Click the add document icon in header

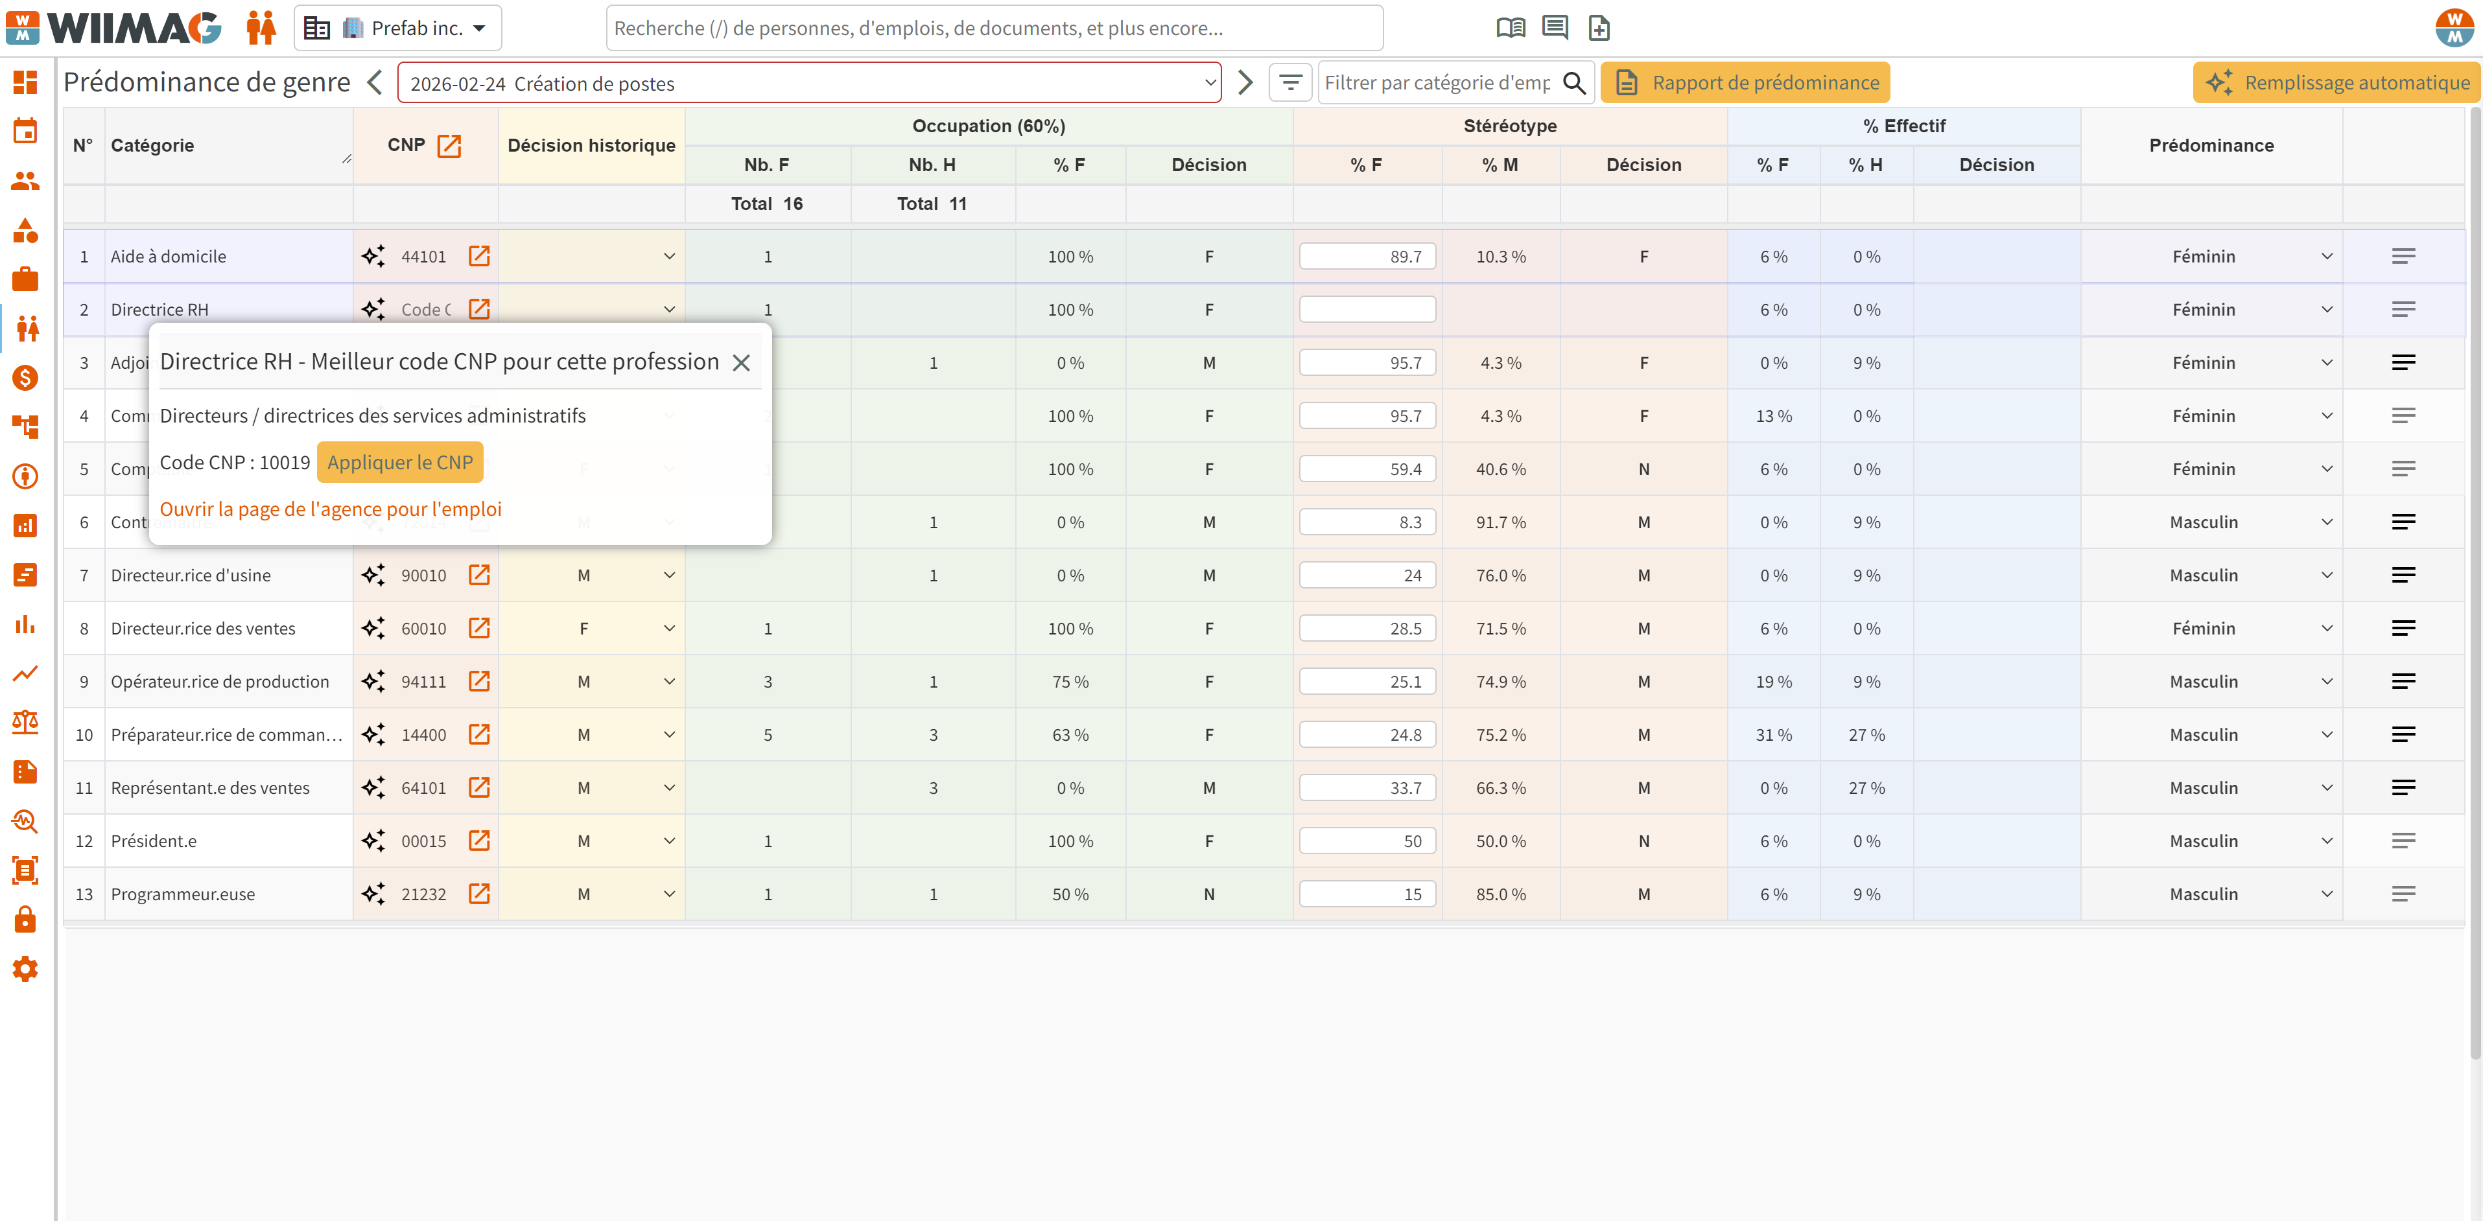click(x=1599, y=28)
